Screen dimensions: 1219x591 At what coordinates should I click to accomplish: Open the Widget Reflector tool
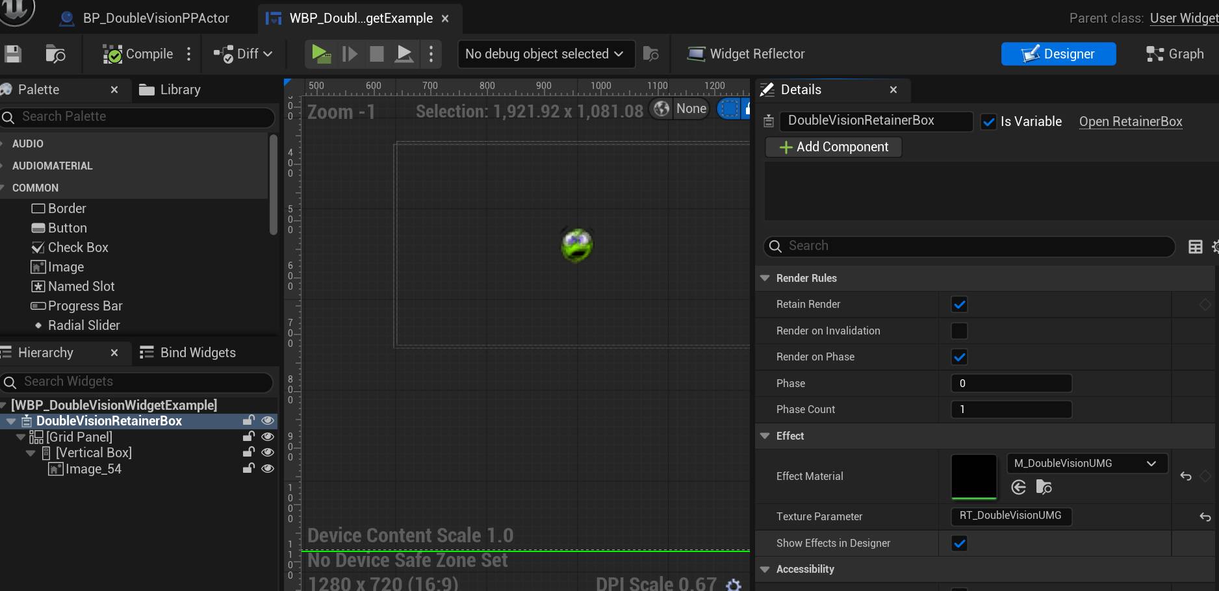(x=746, y=54)
